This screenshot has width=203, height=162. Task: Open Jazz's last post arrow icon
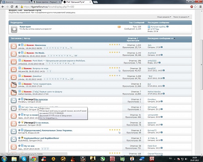pos(162,47)
